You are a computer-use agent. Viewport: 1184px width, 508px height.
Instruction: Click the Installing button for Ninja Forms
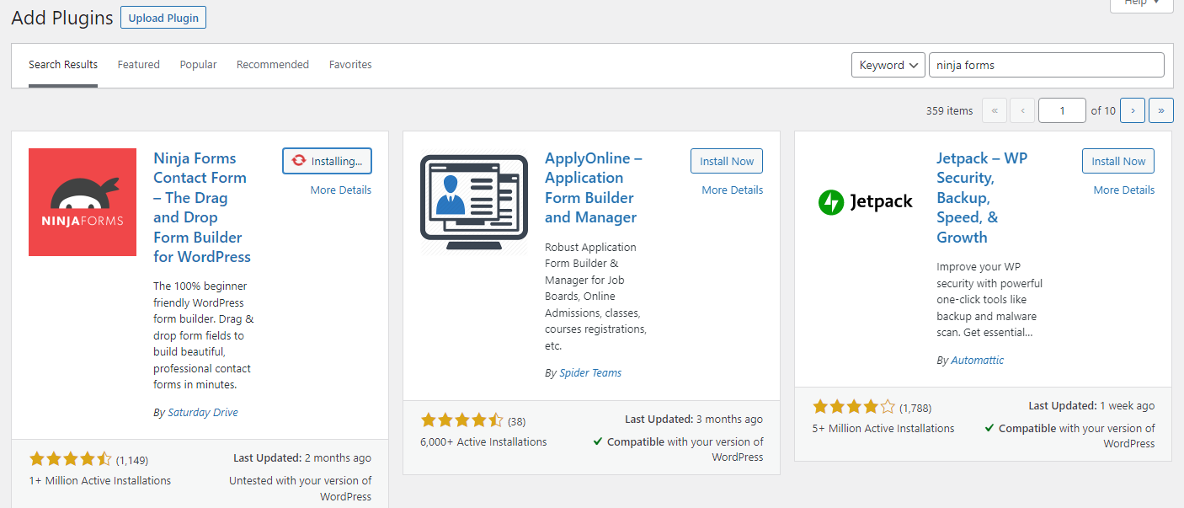pos(327,161)
